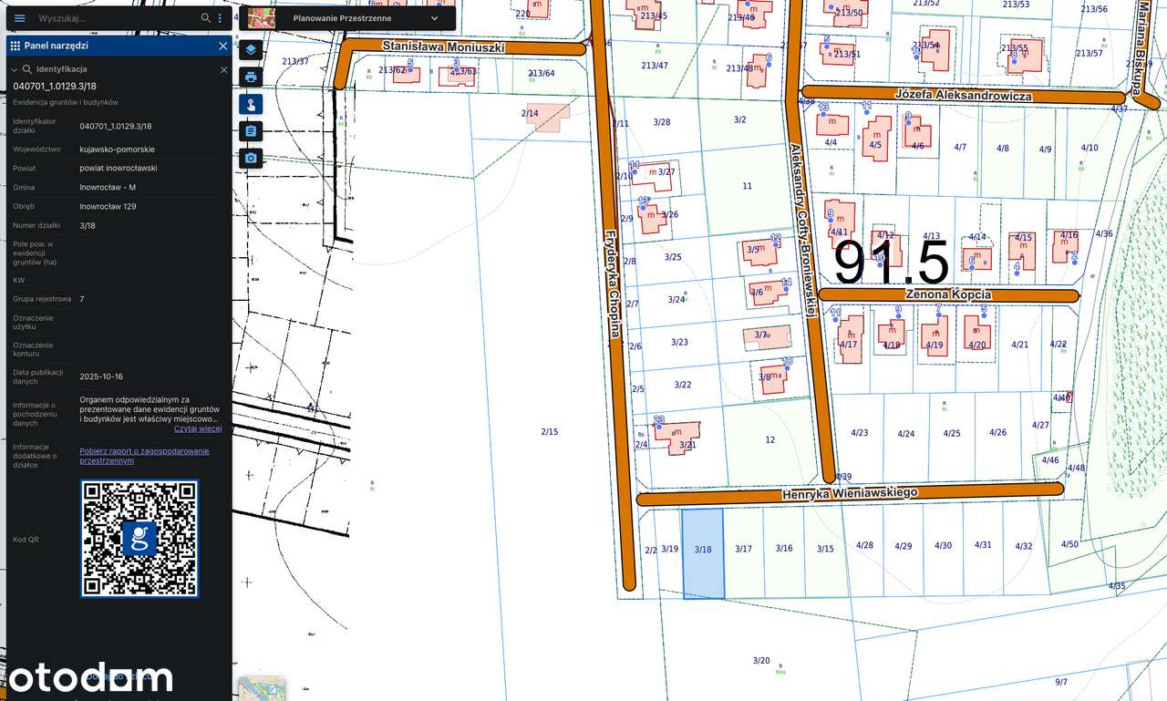This screenshot has width=1167, height=701.
Task: Click the kujawsko-pomorskie value
Action: [117, 149]
